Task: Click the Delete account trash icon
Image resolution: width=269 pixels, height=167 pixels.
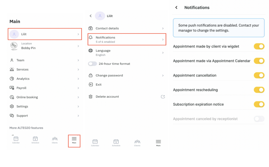Action: (91, 96)
